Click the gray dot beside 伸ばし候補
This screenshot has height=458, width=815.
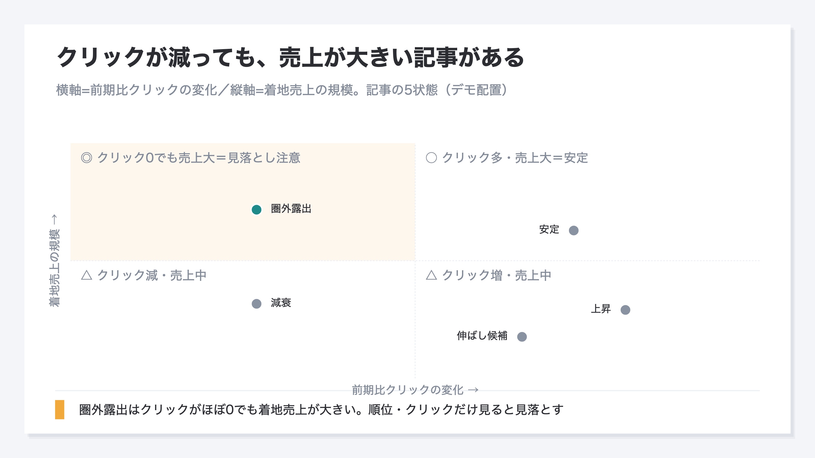pyautogui.click(x=522, y=337)
